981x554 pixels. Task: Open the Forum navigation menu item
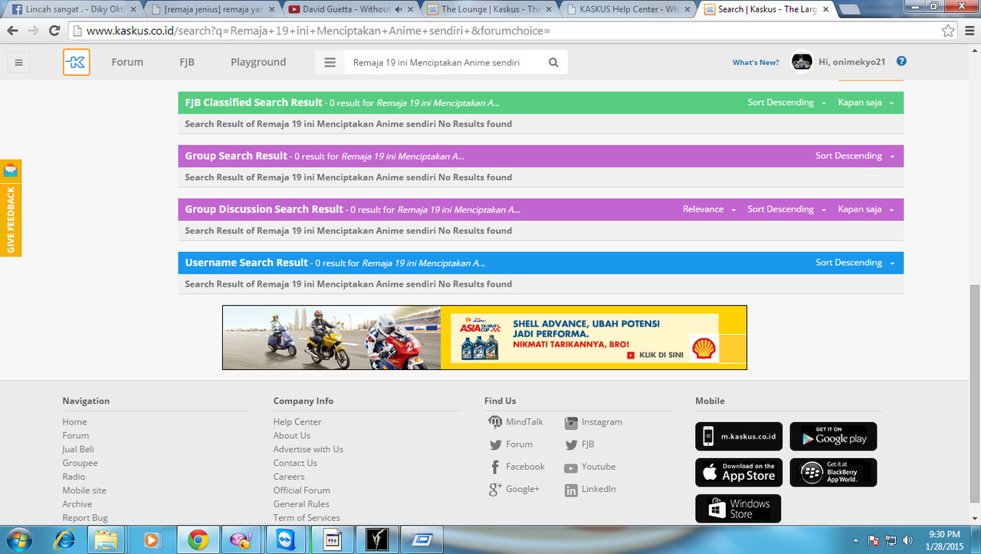127,62
